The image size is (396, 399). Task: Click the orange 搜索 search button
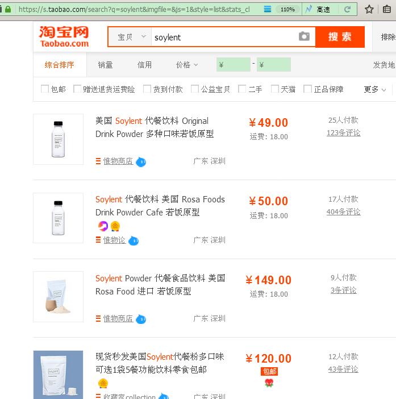coord(340,37)
